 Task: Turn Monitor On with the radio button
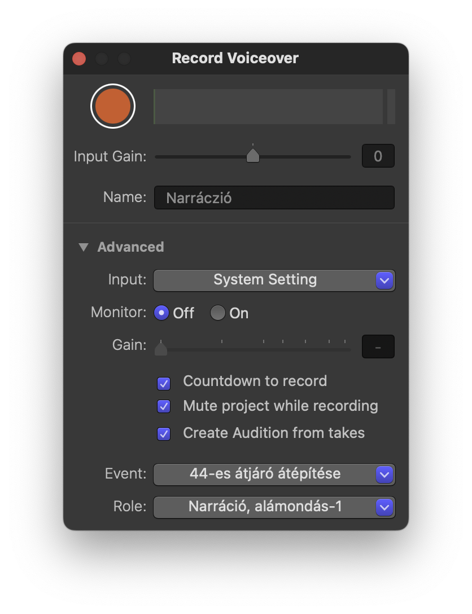(x=218, y=313)
